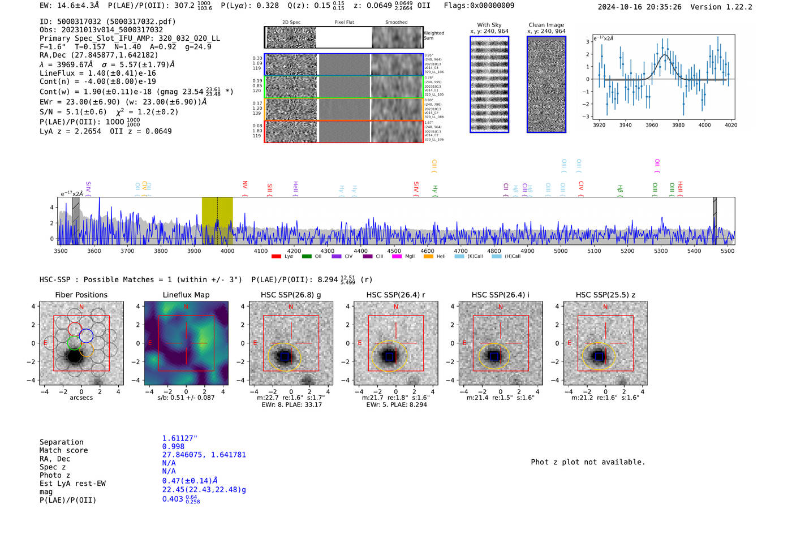Open the Lineflux Map image
This screenshot has width=792, height=539.
pyautogui.click(x=186, y=343)
